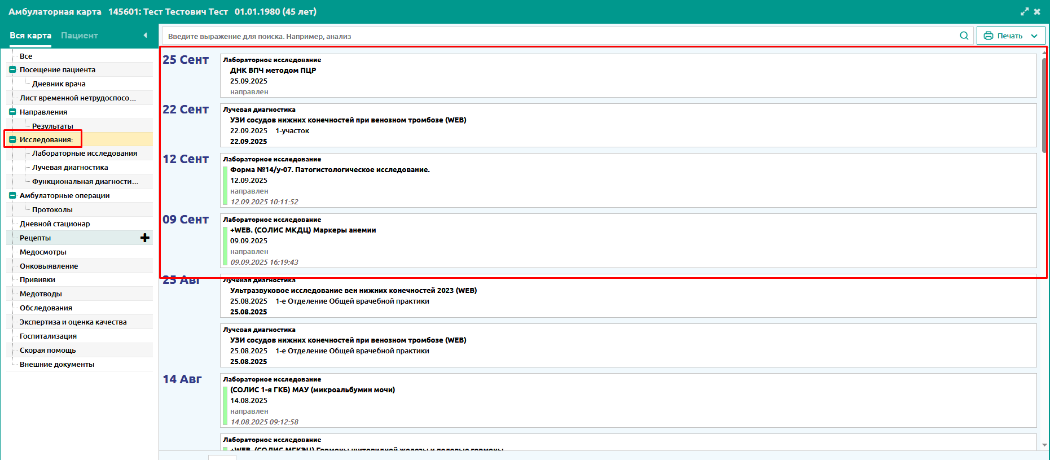The width and height of the screenshot is (1050, 460).
Task: Click the search magnifier icon
Action: [x=964, y=36]
